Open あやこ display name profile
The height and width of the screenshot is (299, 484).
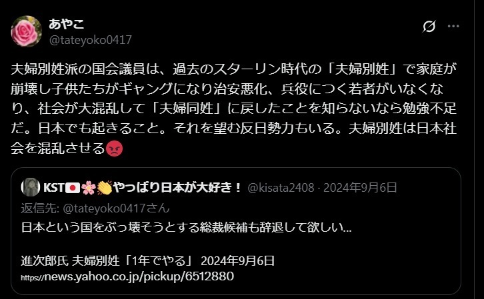click(67, 24)
